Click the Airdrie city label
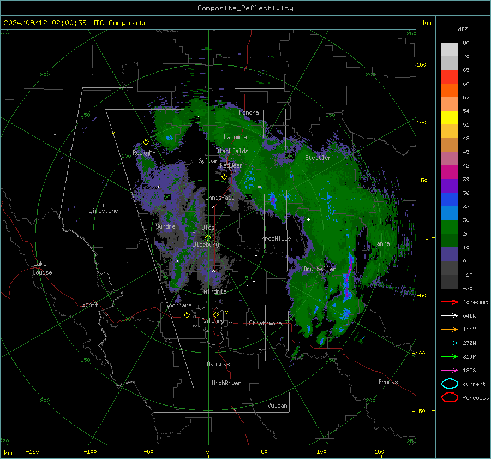The width and height of the screenshot is (491, 459). [215, 291]
